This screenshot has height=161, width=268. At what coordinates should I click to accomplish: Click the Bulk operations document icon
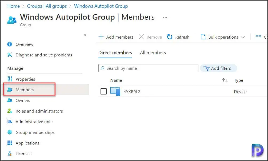tap(203, 37)
